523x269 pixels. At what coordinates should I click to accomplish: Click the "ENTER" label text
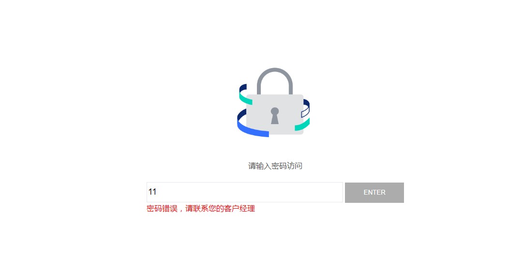[374, 192]
